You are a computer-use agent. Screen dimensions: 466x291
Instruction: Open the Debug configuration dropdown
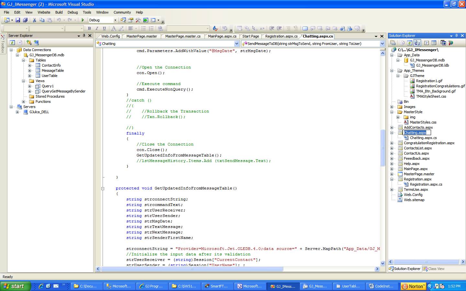pos(115,20)
